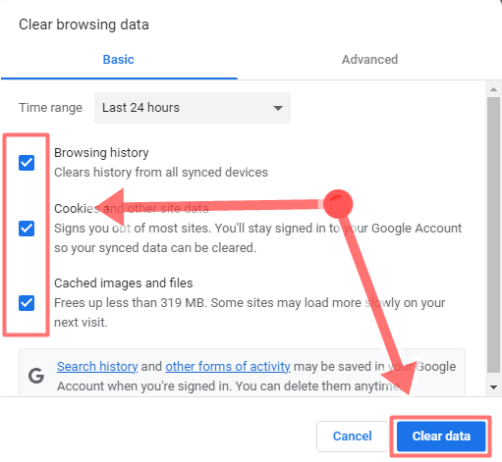Screen dimensions: 502x462
Task: Click the scrollbar down arrow
Action: pos(493,387)
